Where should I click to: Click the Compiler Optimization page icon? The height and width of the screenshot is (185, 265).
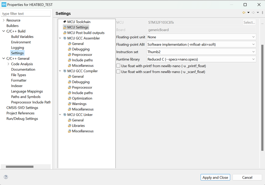click(70, 98)
